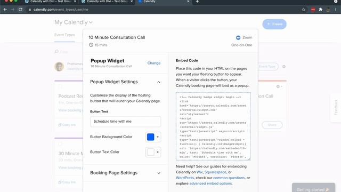This screenshot has width=341, height=192.
Task: Click the browser forward arrow
Action: click(x=13, y=10)
